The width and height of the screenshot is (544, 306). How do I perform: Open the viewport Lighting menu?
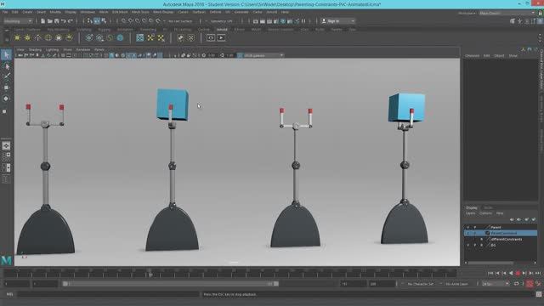53,49
